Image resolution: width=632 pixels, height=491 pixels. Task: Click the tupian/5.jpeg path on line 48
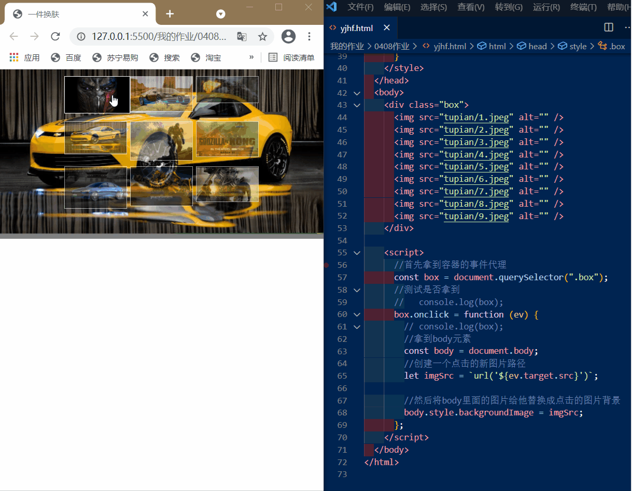click(476, 167)
